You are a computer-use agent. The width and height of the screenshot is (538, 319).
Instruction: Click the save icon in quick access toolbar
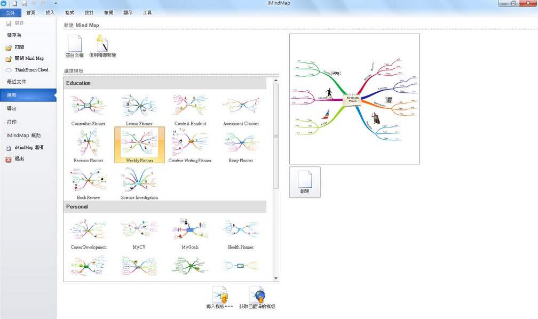click(x=25, y=3)
